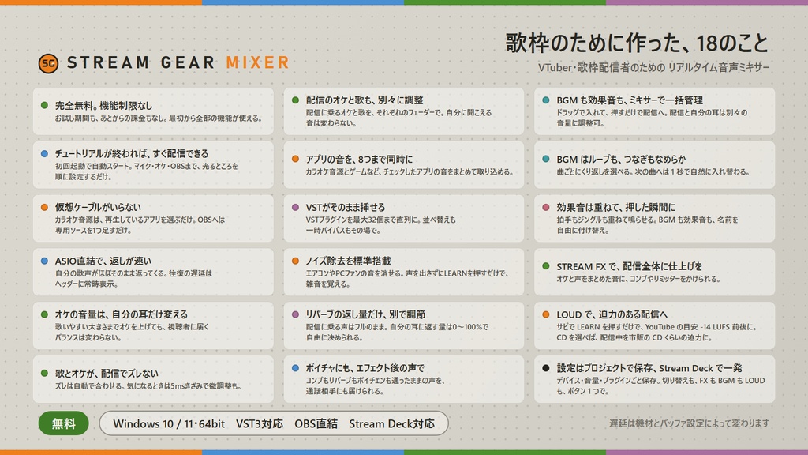808x455 pixels.
Task: Click the card title "完全無料。機能制限なし"
Action: 104,105
